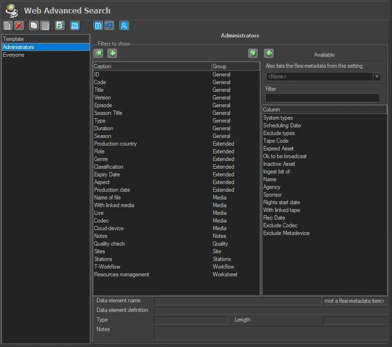Click the Save floppy disk icon
The width and height of the screenshot is (392, 347).
coord(98,26)
